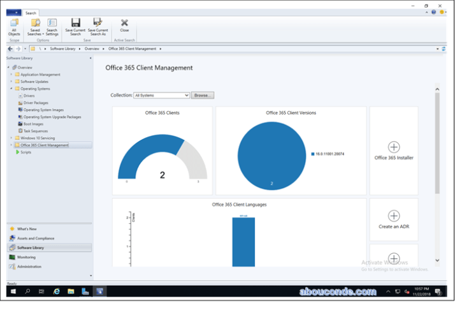Open Internet Explorer from the taskbar
Screen dimensions: 455x310
(57, 292)
